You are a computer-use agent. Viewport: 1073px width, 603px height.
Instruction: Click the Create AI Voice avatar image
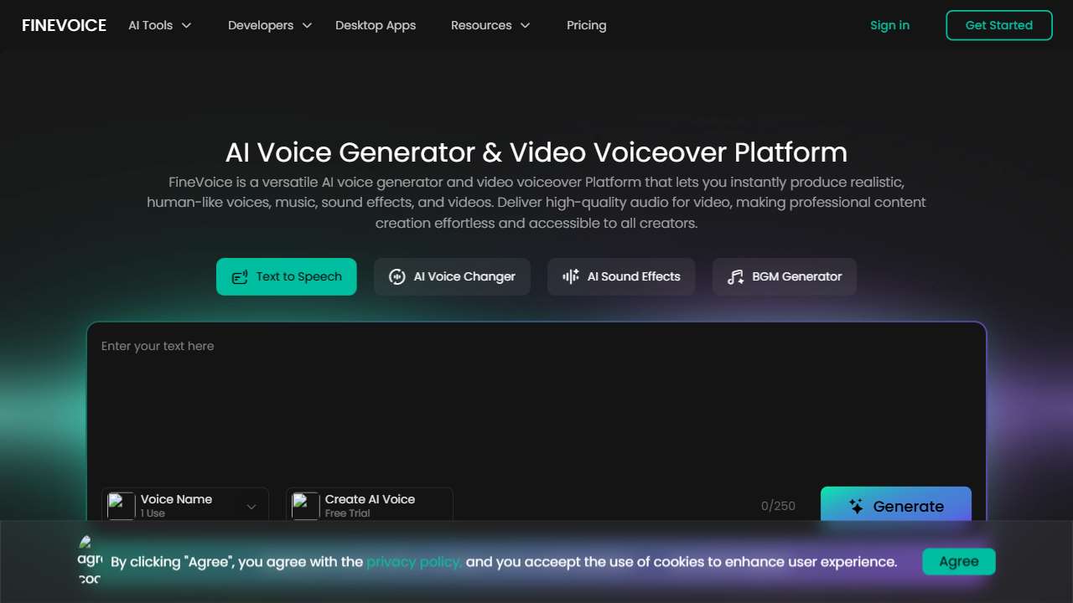(305, 506)
